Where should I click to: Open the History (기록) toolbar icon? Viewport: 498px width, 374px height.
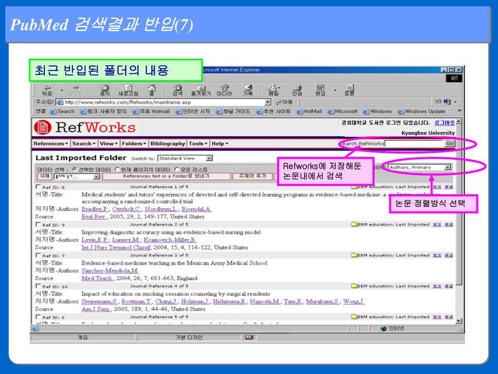click(x=248, y=90)
